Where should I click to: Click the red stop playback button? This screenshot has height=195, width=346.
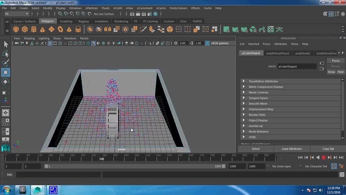[324, 158]
